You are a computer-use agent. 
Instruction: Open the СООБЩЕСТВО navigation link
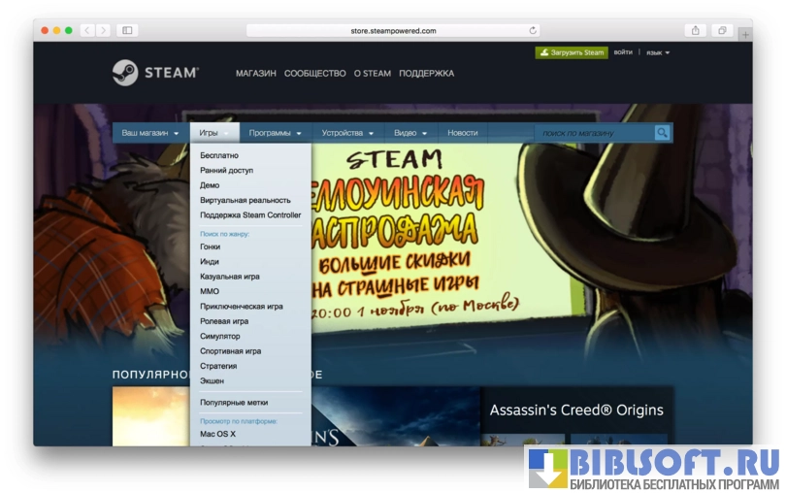pyautogui.click(x=314, y=74)
